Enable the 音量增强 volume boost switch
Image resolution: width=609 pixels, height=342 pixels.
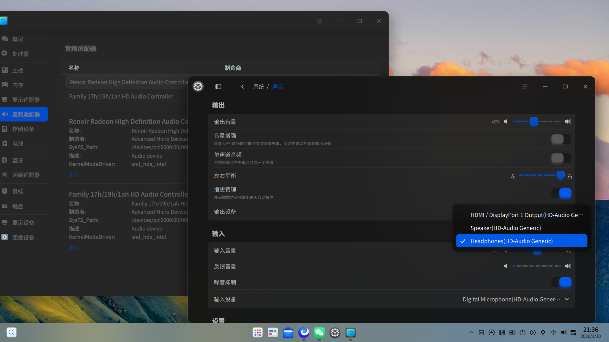[561, 139]
